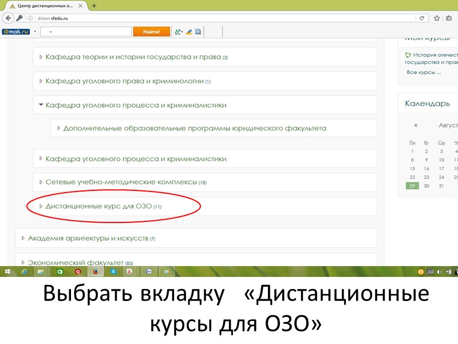Click the magnifier page search toolbar icon
This screenshot has width=458, height=344.
coord(198,32)
